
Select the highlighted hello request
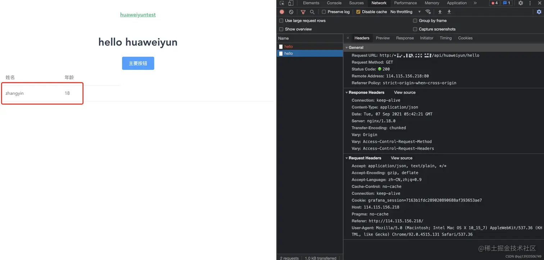(310, 53)
